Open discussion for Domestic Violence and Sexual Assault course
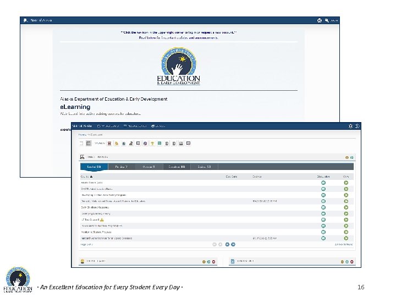Image resolution: width=396 pixels, height=297 pixels. coord(323,201)
